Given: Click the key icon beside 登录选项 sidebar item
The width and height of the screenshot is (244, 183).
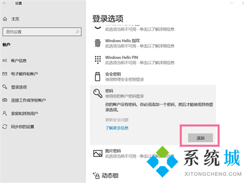Looking at the screenshot, I should pyautogui.click(x=5, y=87).
